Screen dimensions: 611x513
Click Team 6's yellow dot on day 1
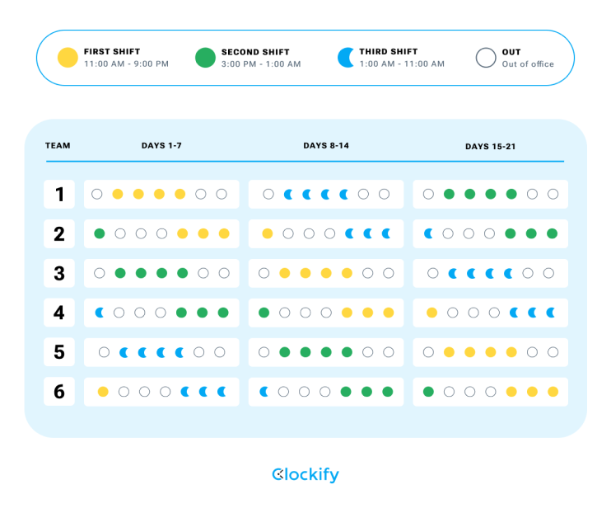tap(103, 392)
